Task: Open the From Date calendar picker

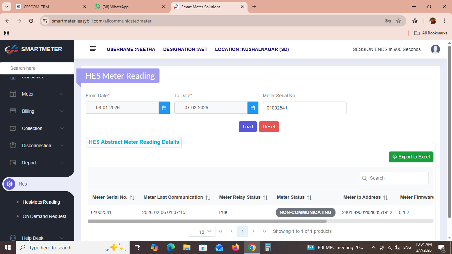Action: pos(164,108)
